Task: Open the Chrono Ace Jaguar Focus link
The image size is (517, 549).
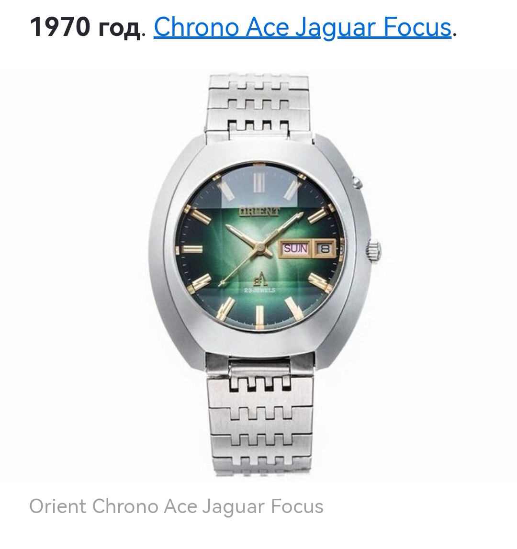Action: (302, 27)
